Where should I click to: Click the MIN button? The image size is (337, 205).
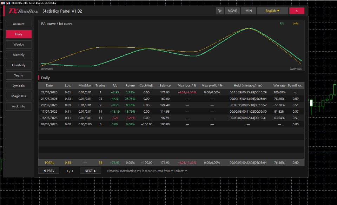point(249,11)
